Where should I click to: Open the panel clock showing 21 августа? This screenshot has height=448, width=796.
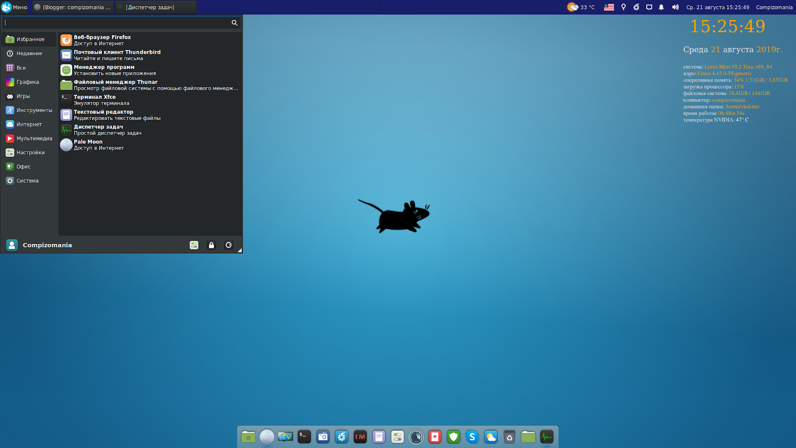pyautogui.click(x=717, y=7)
